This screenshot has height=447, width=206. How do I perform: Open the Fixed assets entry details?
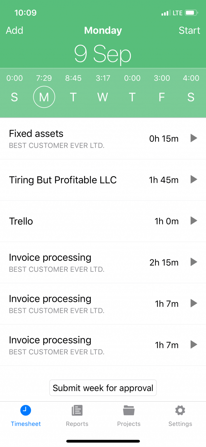click(103, 139)
